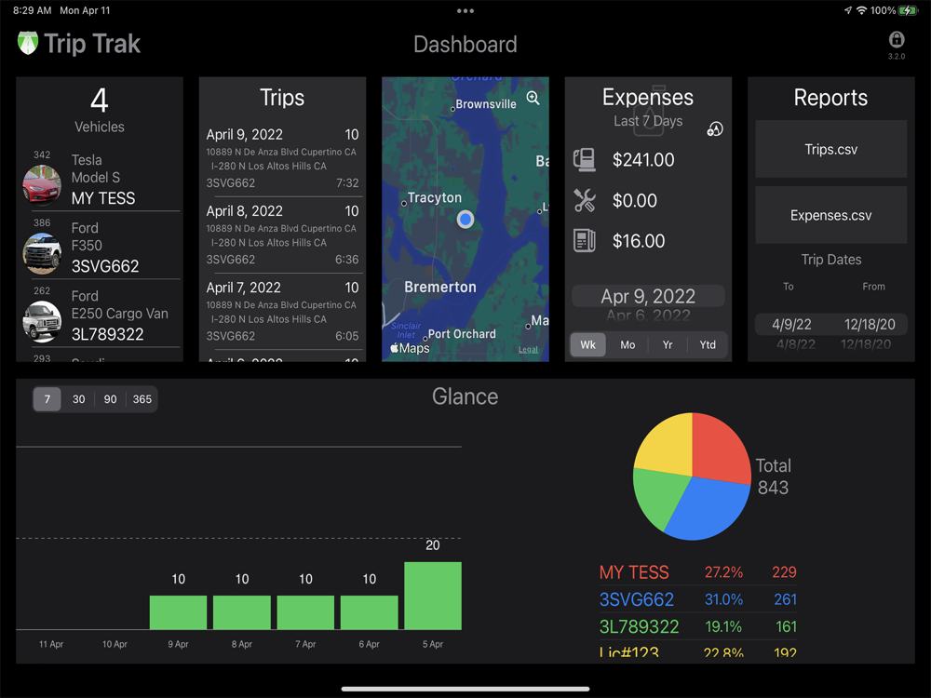931x698 pixels.
Task: Select the 365-day Glance range
Action: pyautogui.click(x=142, y=399)
